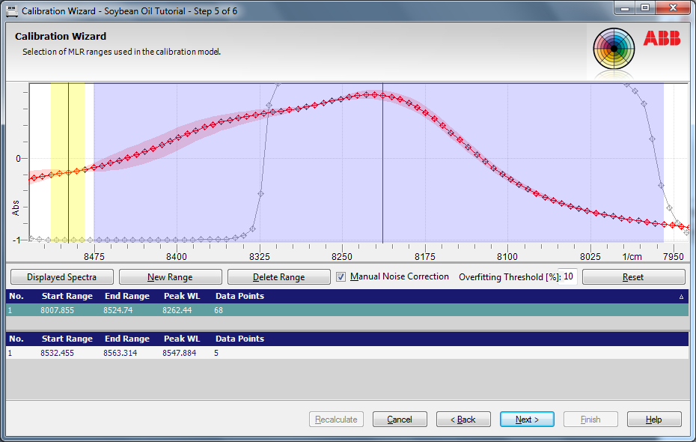This screenshot has height=442, width=696.
Task: Go to the Next wizard step
Action: click(527, 420)
